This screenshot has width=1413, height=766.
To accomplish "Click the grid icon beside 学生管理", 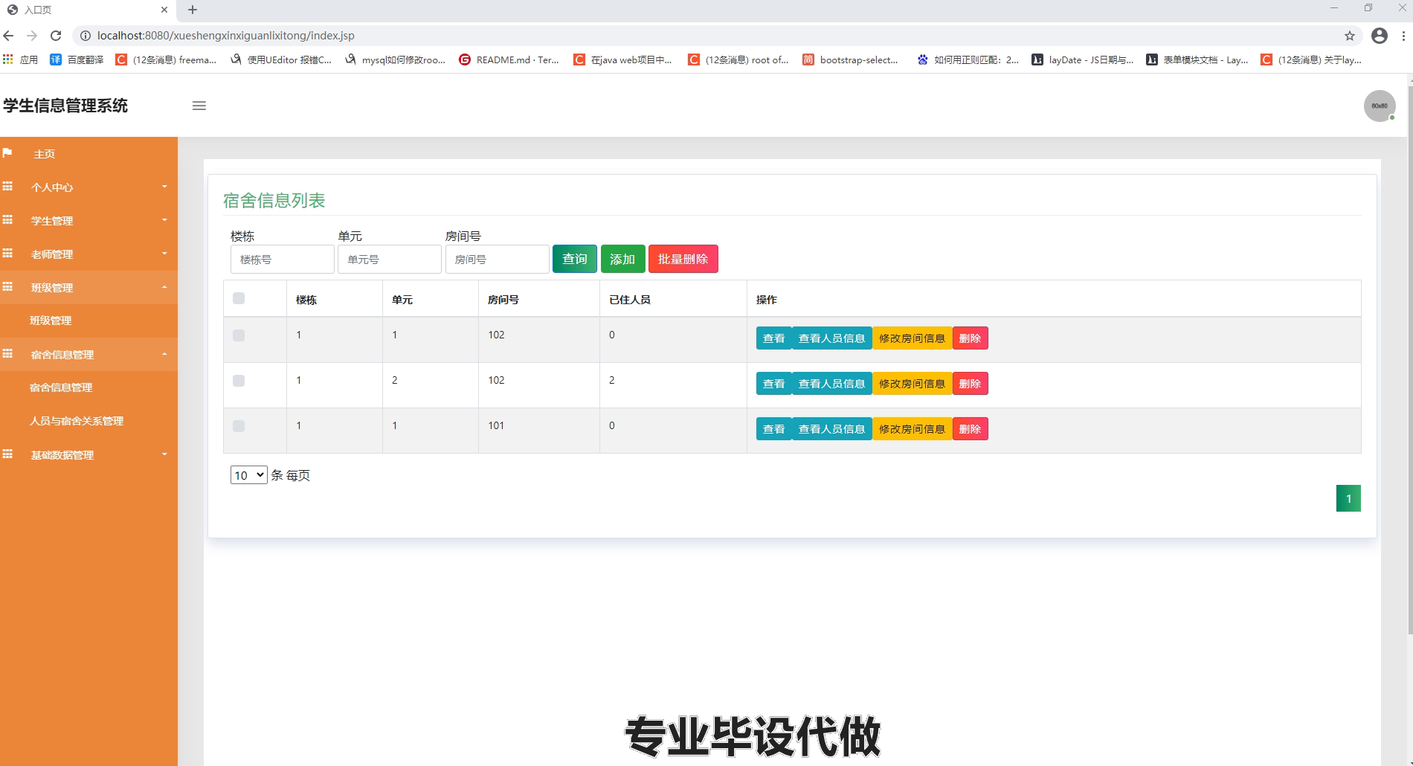I will (x=7, y=220).
